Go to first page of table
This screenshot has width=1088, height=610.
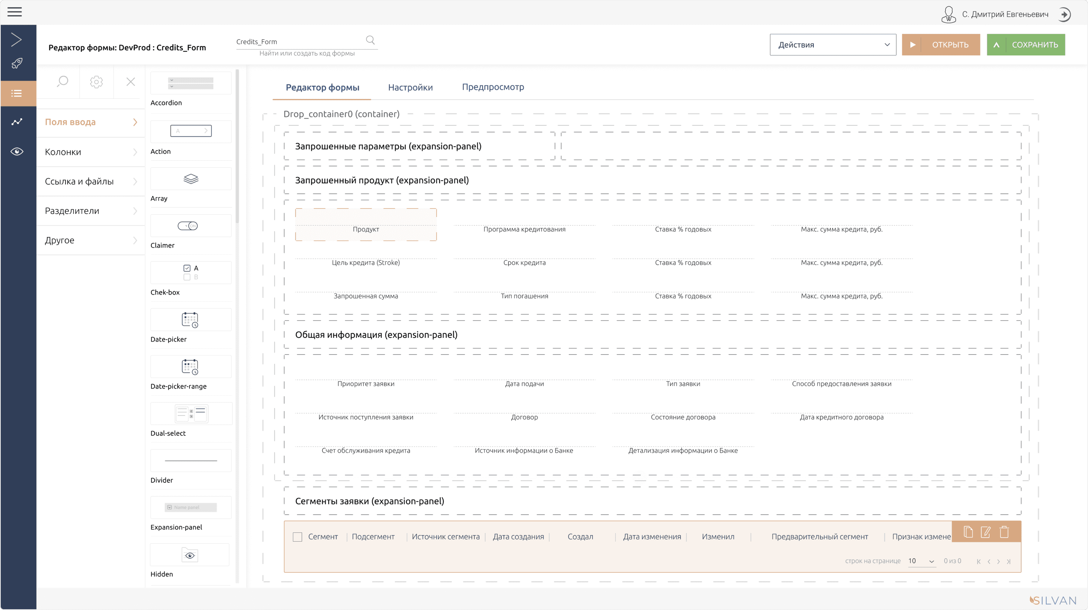(978, 562)
